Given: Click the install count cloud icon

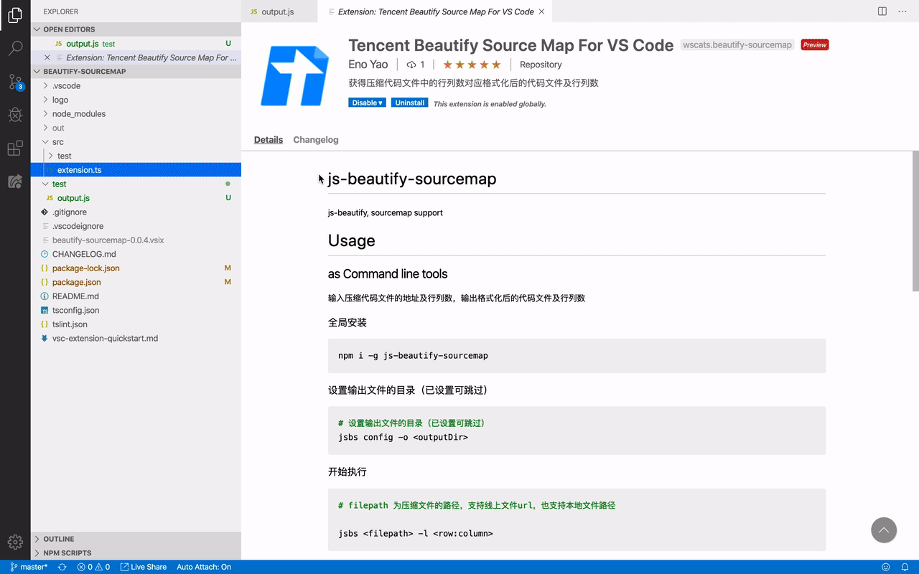Looking at the screenshot, I should tap(411, 65).
